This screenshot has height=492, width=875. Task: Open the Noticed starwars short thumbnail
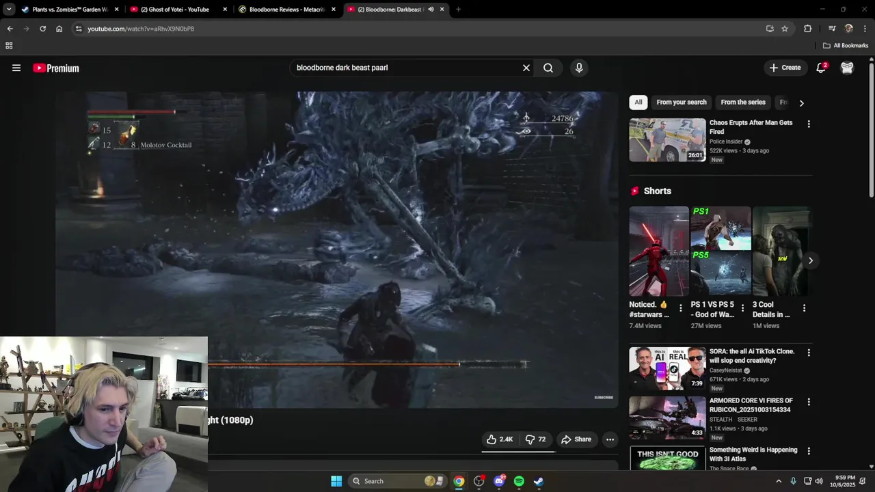point(659,251)
